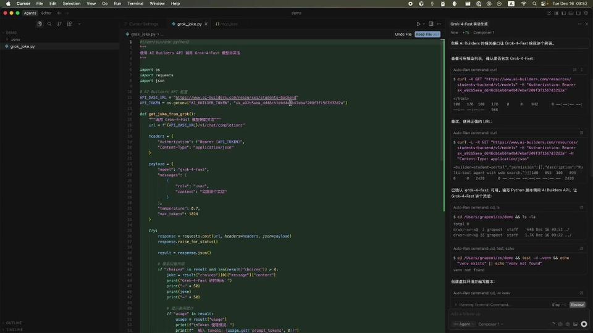The width and height of the screenshot is (593, 333).
Task: Copy the 'cd, ls' command block
Action: [581, 207]
